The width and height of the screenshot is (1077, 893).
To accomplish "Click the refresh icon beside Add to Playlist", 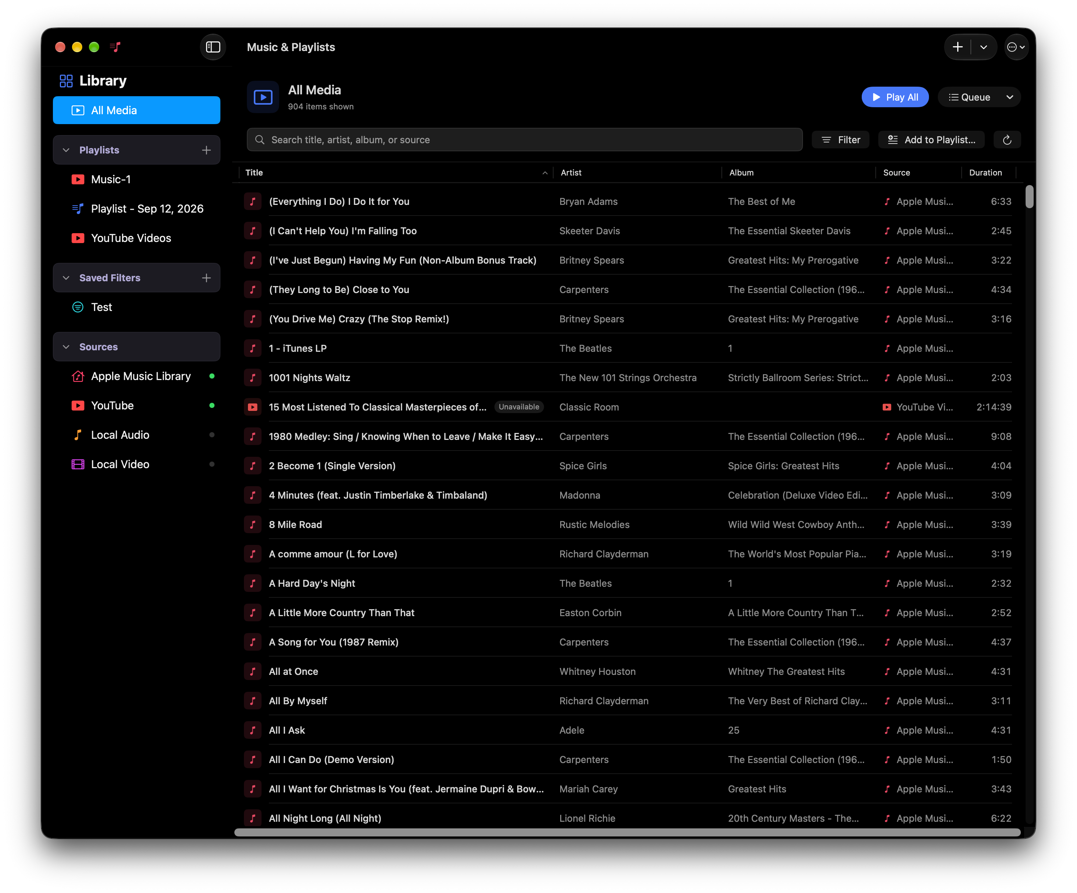I will pyautogui.click(x=1007, y=140).
